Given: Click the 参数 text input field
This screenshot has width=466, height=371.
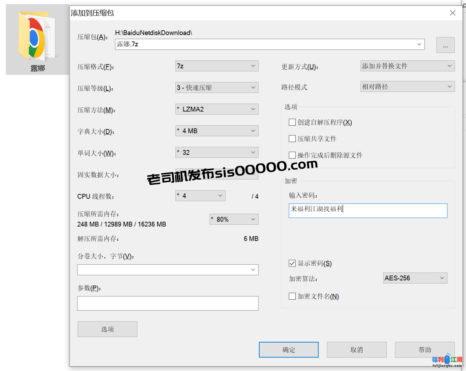Looking at the screenshot, I should pos(168,303).
